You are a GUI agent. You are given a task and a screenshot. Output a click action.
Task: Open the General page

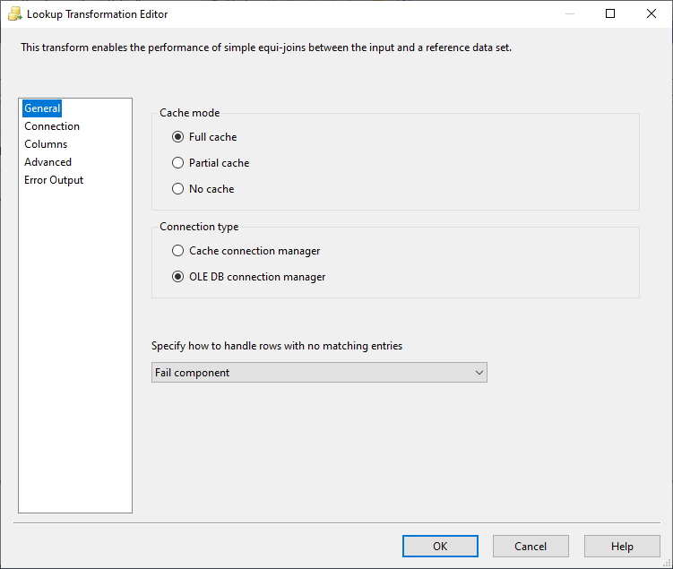pyautogui.click(x=42, y=108)
